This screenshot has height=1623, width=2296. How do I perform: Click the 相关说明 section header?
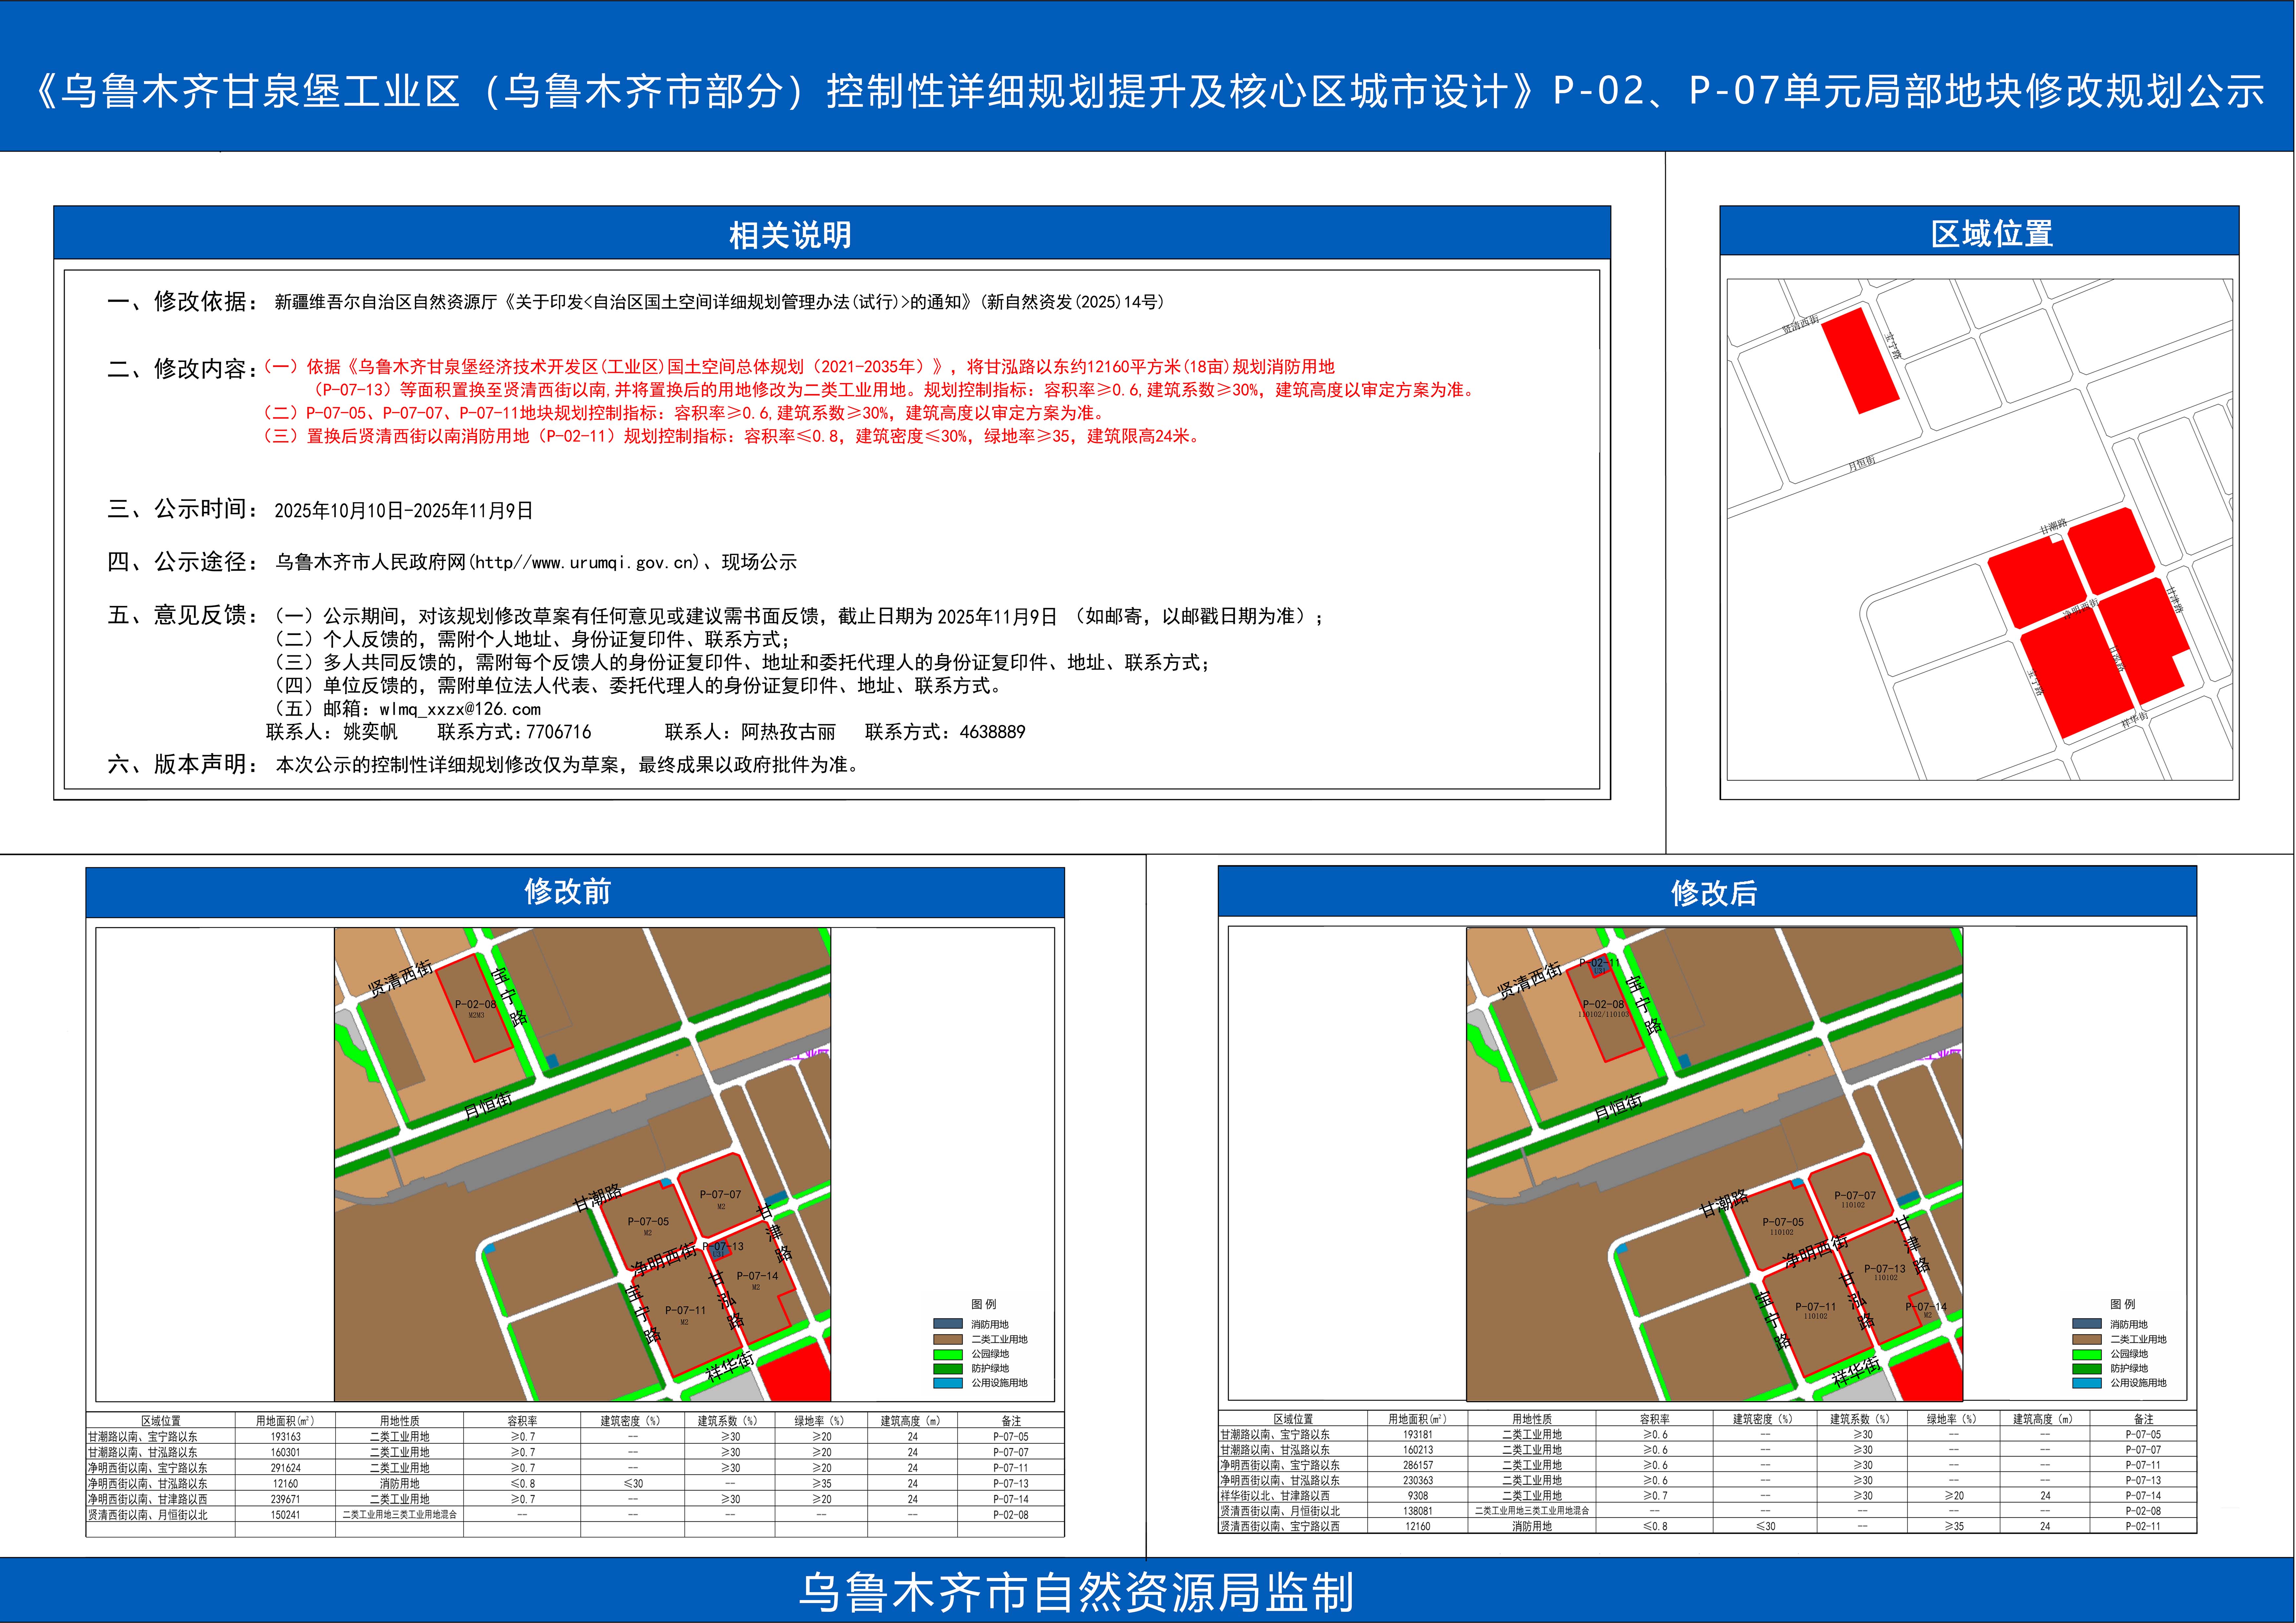pos(790,235)
